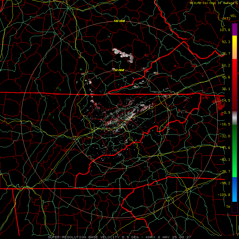Click the "50 NMI" range ring label
Screen dimensions: 239x239
coord(119,70)
